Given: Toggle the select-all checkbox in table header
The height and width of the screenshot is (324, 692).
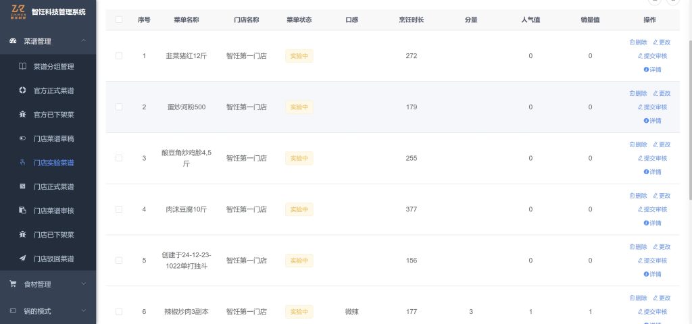Looking at the screenshot, I should coord(119,20).
